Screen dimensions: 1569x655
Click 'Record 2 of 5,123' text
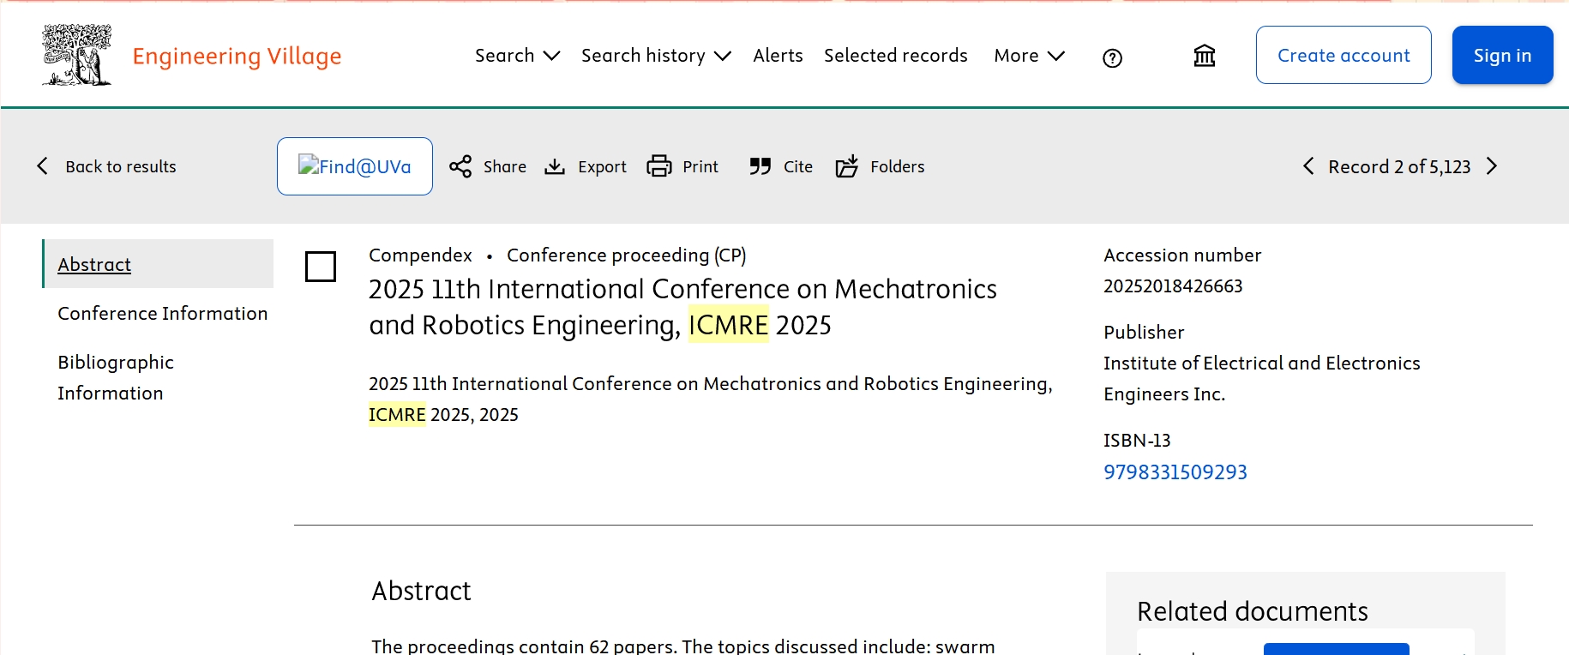1399,166
